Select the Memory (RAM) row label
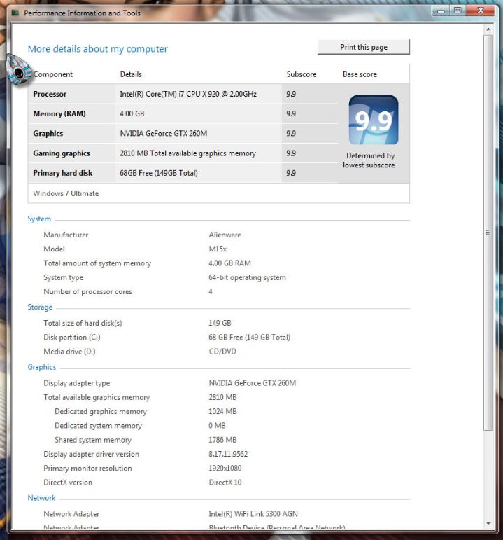Viewport: 503px width, 540px height. click(59, 113)
